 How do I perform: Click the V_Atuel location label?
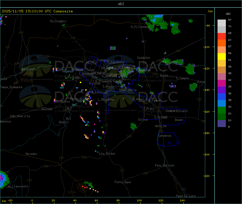pos(138,99)
